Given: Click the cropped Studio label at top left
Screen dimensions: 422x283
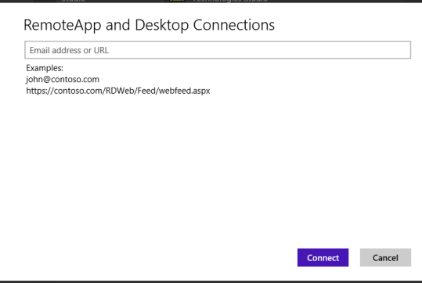Looking at the screenshot, I should (x=74, y=1).
